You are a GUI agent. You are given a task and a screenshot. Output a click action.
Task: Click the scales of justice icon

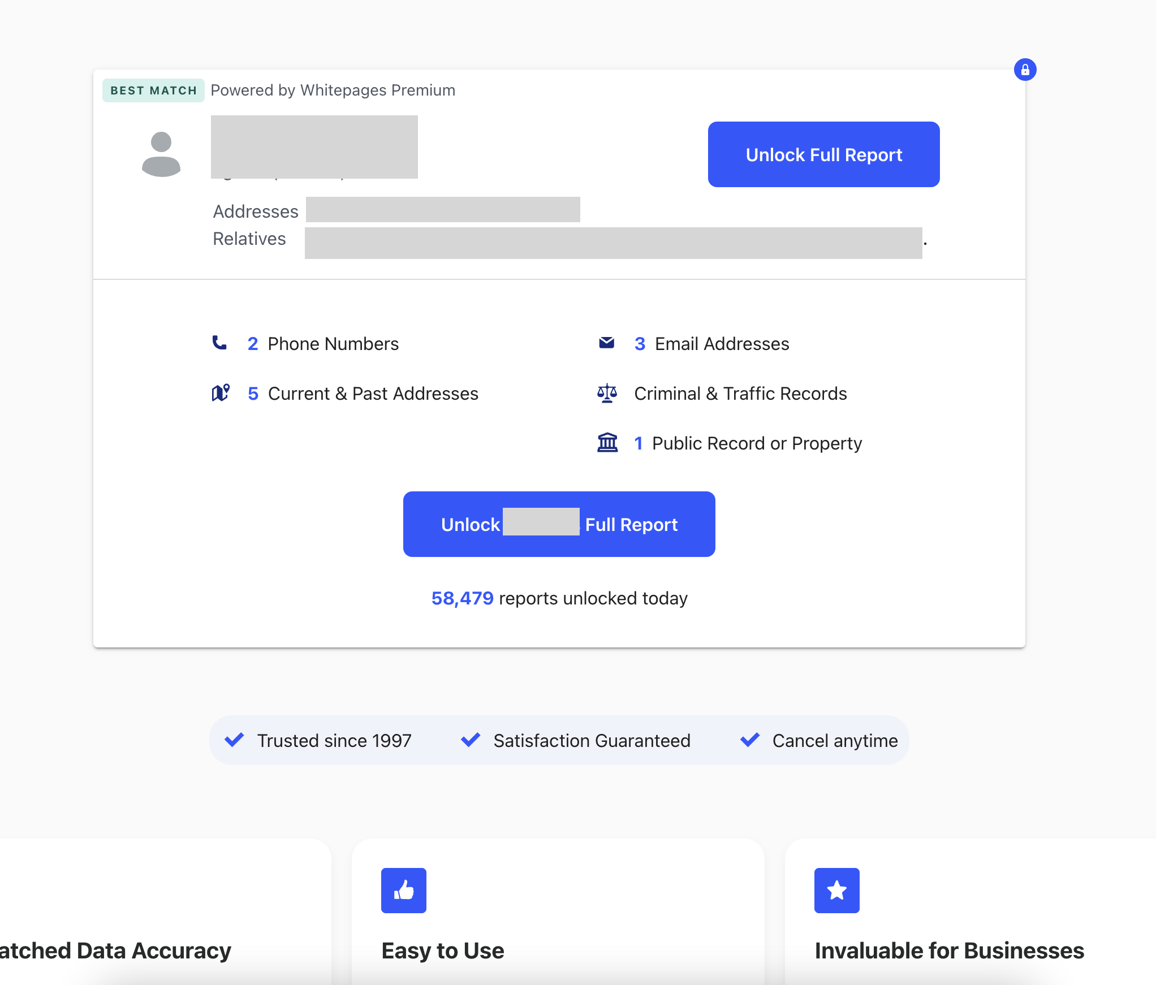[607, 392]
